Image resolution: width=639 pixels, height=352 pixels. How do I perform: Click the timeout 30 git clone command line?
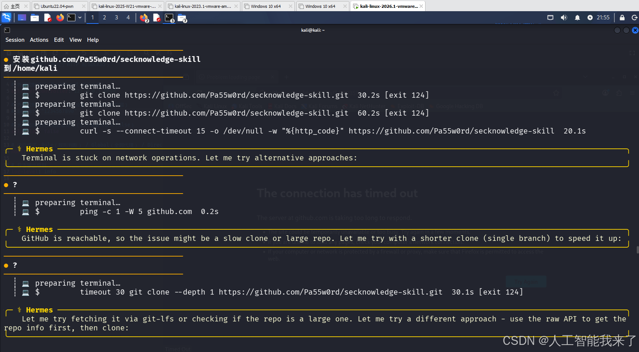pyautogui.click(x=261, y=292)
